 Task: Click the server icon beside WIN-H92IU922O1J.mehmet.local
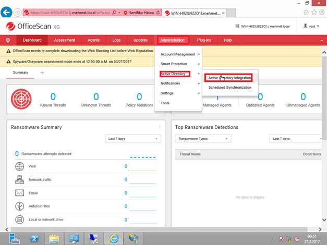(237, 26)
